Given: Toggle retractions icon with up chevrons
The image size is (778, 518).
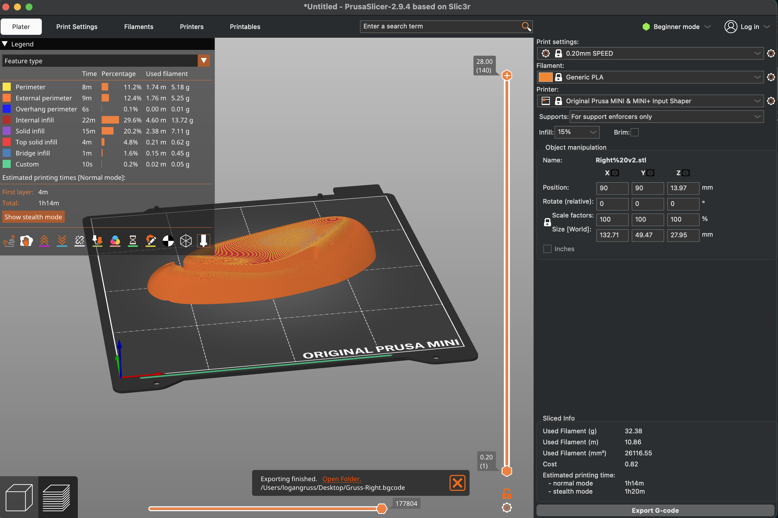Looking at the screenshot, I should [x=44, y=241].
